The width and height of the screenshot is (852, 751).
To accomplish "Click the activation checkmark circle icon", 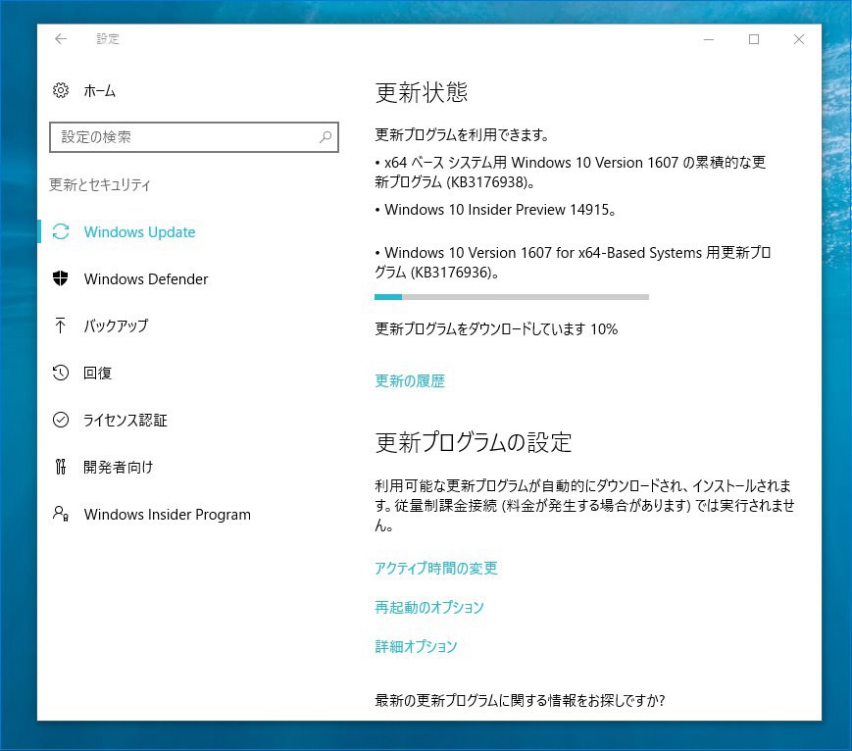I will pos(61,420).
